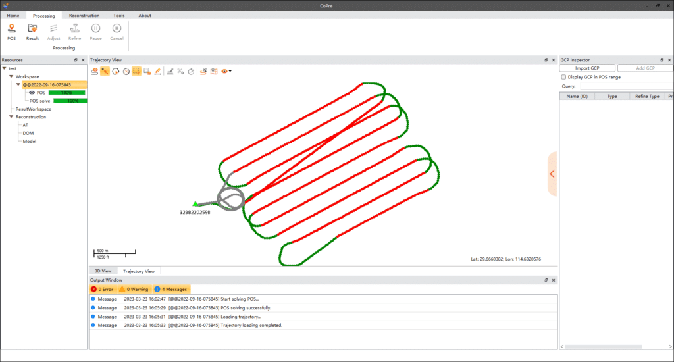Activate the polygon selection tool
This screenshot has width=674, height=362.
click(116, 71)
